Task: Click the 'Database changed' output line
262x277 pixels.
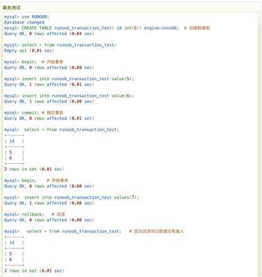Action: (24, 23)
